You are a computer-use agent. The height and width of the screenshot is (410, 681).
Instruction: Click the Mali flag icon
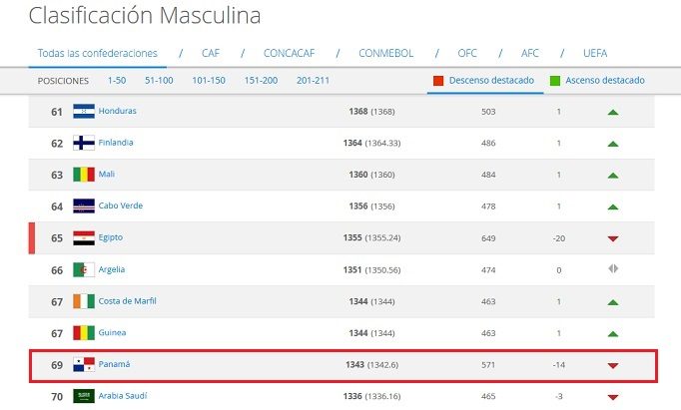pos(84,175)
